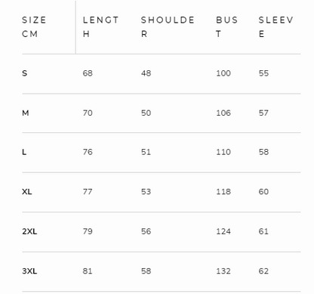Click length value 68 for size S

[x=88, y=73]
